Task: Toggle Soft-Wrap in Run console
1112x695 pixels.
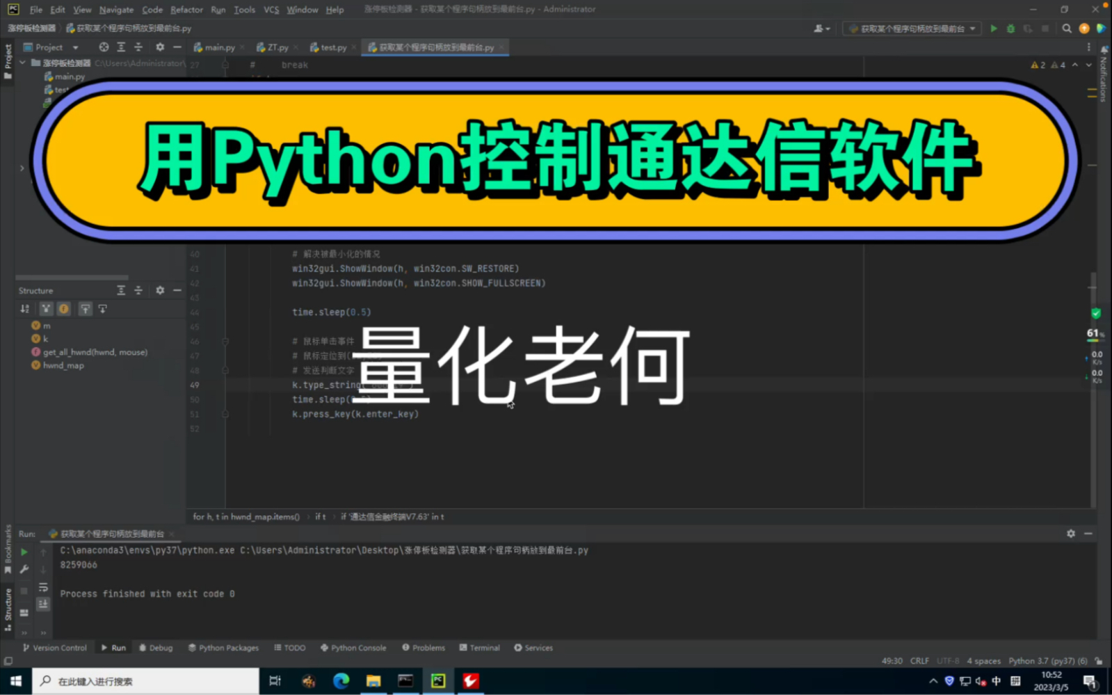Action: (x=43, y=587)
